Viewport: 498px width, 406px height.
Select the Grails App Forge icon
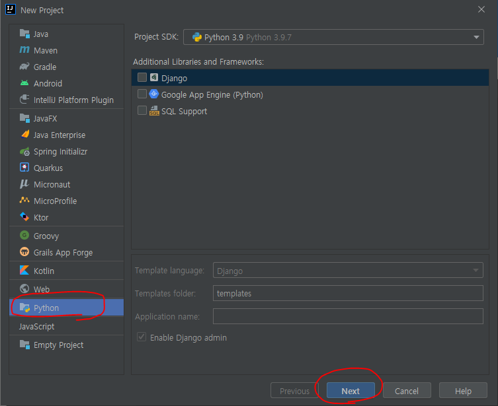[24, 252]
